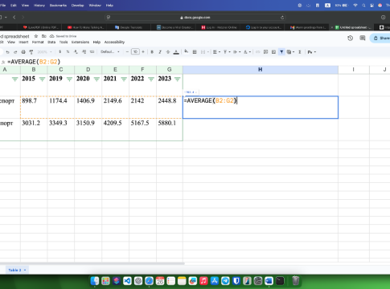Toggle bold formatting
The image size is (390, 289).
click(x=152, y=52)
